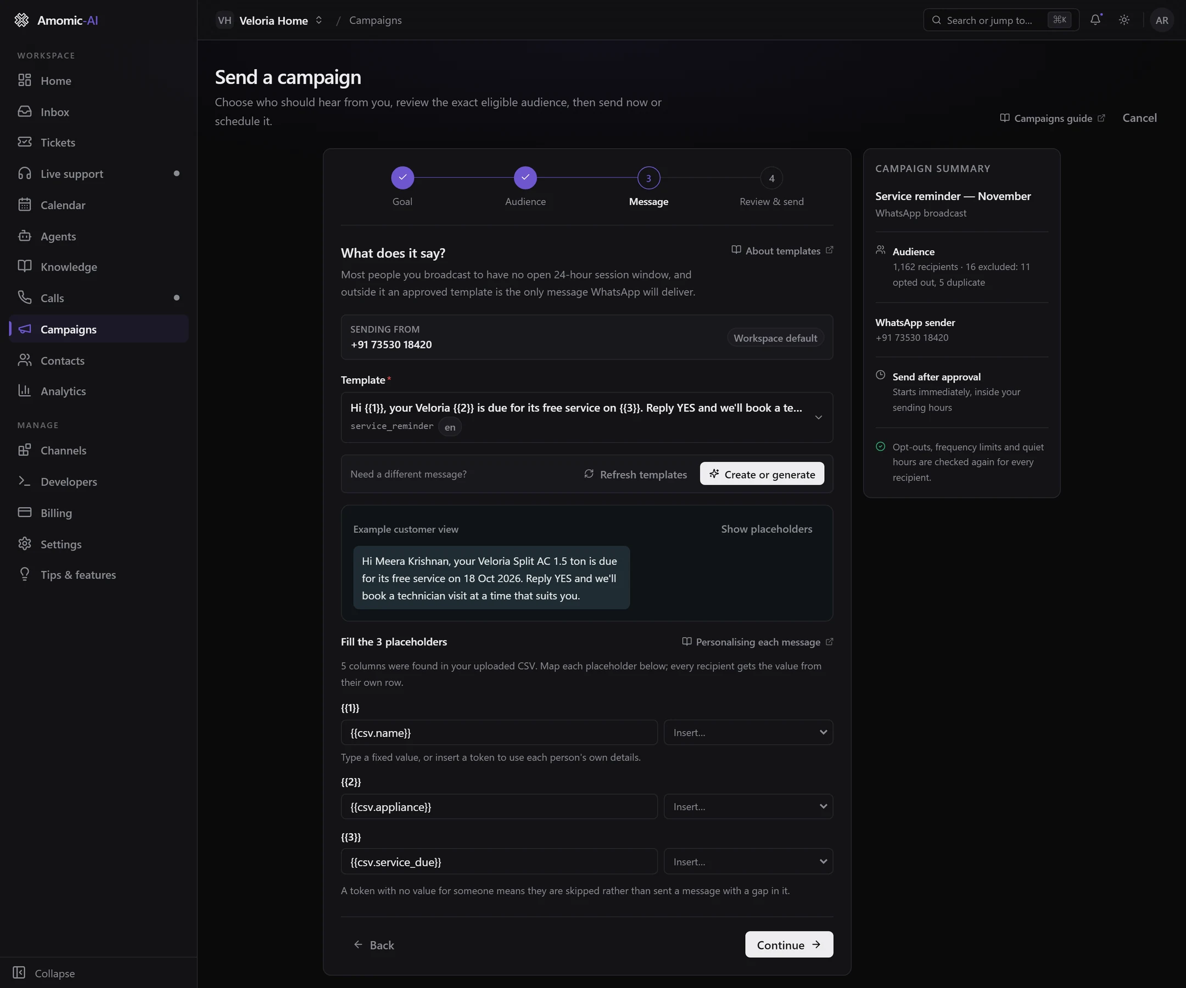Open workspace Settings
This screenshot has width=1186, height=988.
point(99,544)
